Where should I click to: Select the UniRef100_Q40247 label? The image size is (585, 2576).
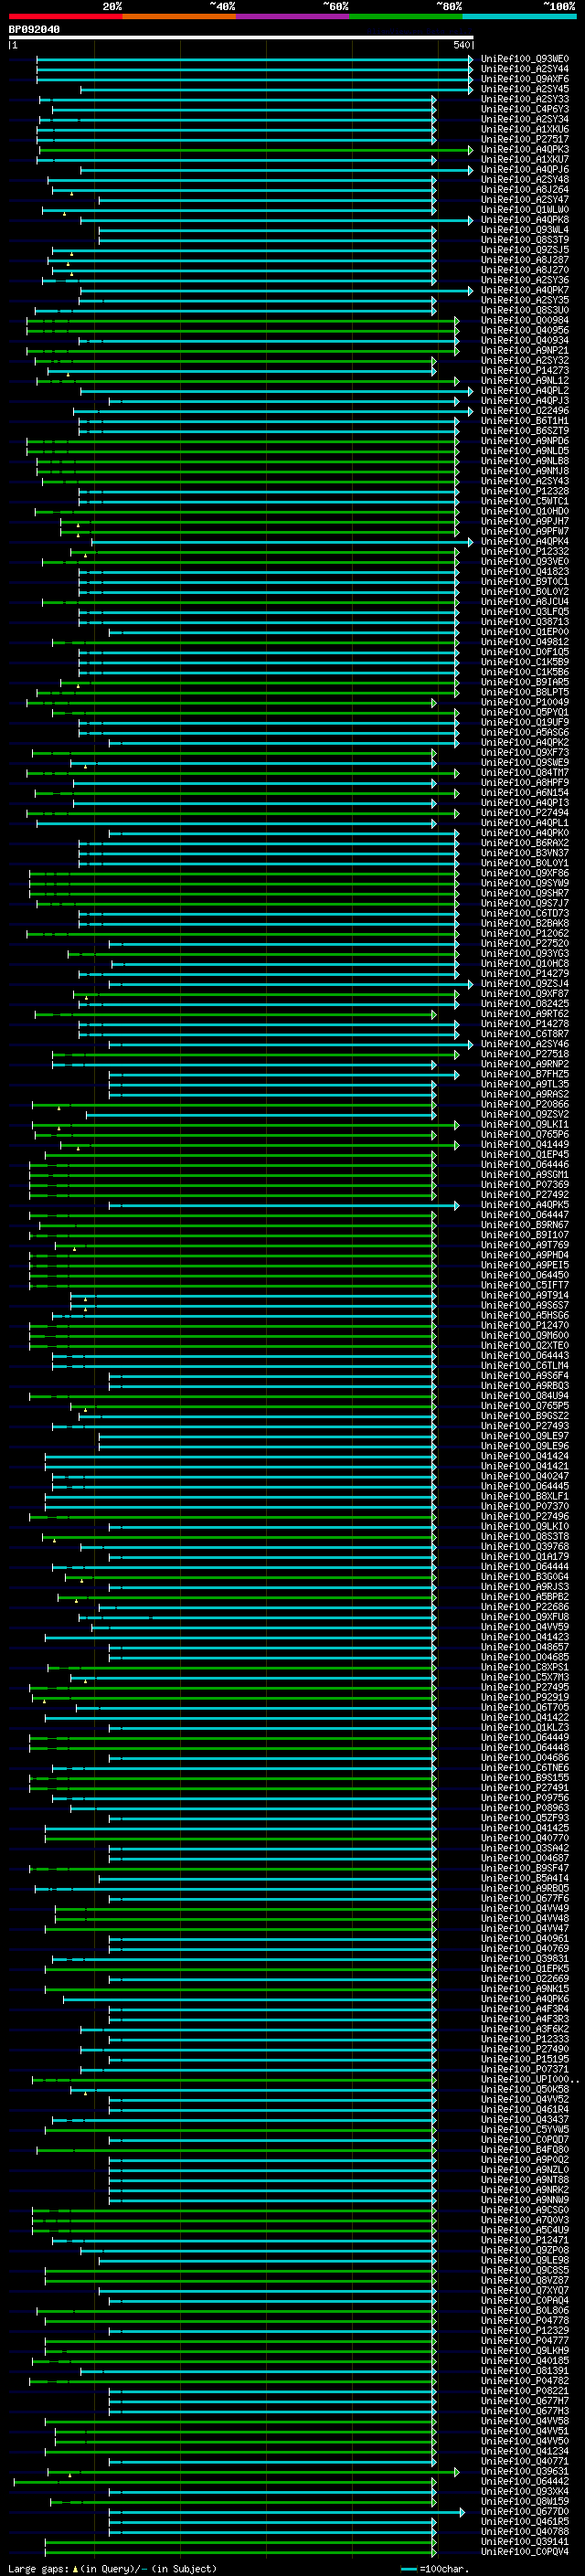point(525,1477)
